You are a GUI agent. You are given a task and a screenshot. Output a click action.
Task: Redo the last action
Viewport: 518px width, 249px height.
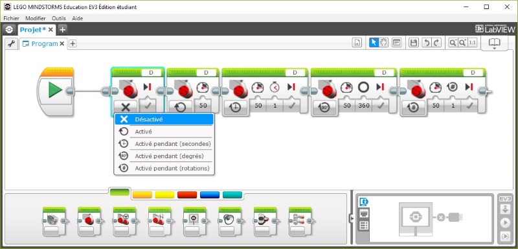436,43
